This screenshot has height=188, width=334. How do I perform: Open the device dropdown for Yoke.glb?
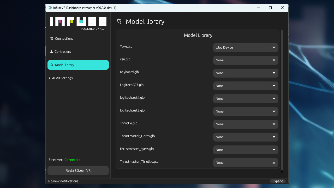pyautogui.click(x=245, y=47)
